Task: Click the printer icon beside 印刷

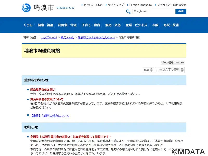Action: pyautogui.click(x=152, y=70)
